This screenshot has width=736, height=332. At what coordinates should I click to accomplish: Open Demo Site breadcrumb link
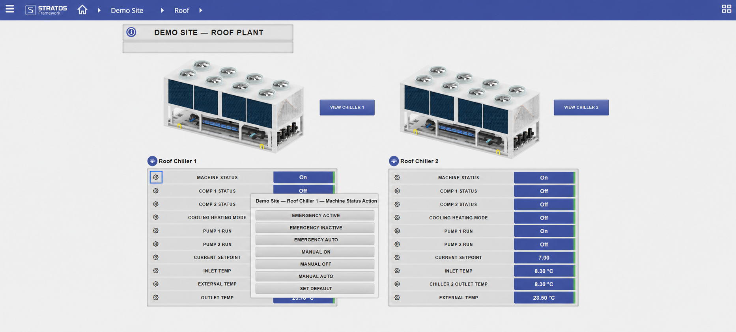(127, 10)
